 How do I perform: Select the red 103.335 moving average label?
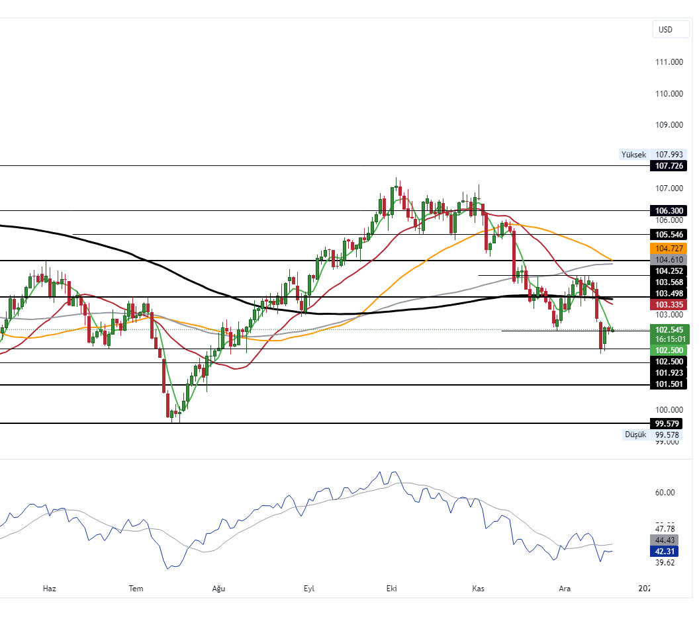pos(669,305)
